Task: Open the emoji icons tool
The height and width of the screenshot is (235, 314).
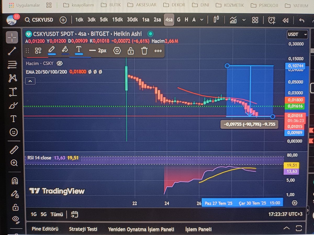Action: (13, 132)
